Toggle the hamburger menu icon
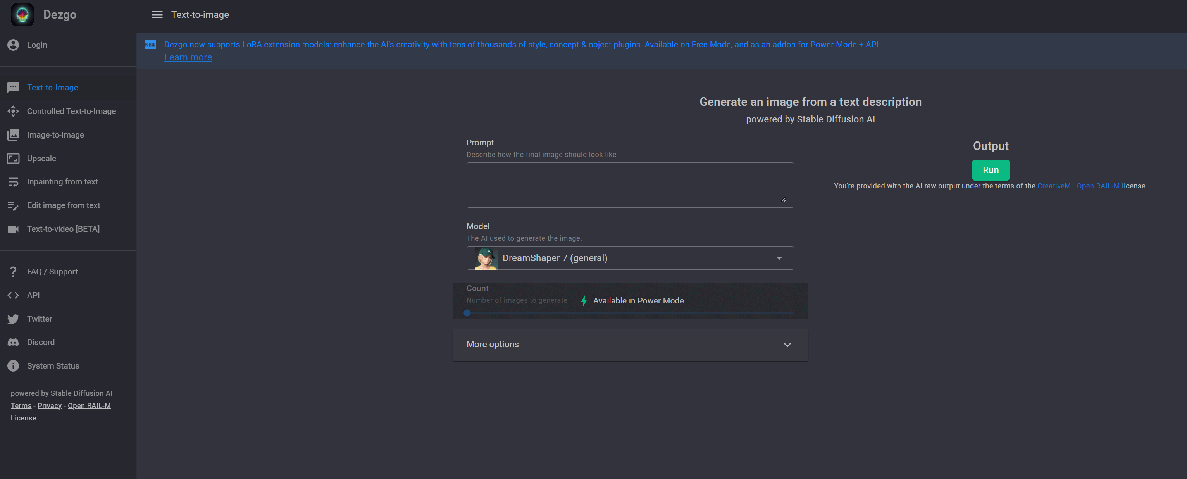Image resolution: width=1187 pixels, height=479 pixels. [157, 15]
